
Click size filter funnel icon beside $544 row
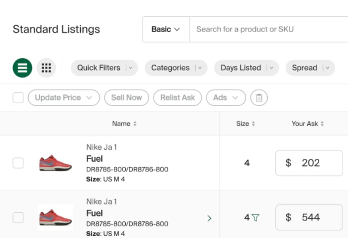(x=256, y=217)
